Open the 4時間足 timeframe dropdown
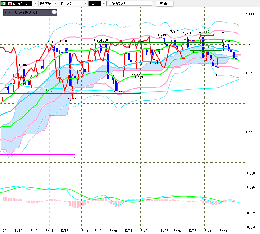 click(49, 3)
